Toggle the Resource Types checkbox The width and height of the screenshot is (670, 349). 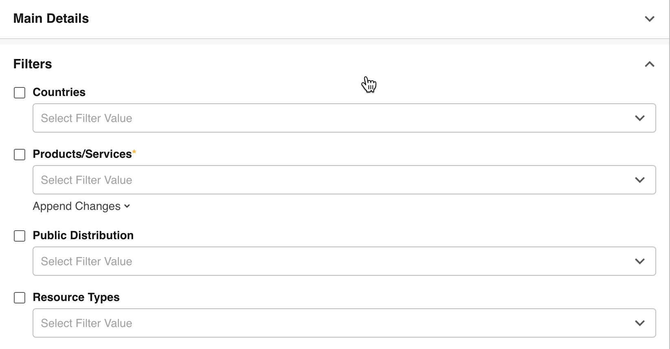tap(20, 298)
